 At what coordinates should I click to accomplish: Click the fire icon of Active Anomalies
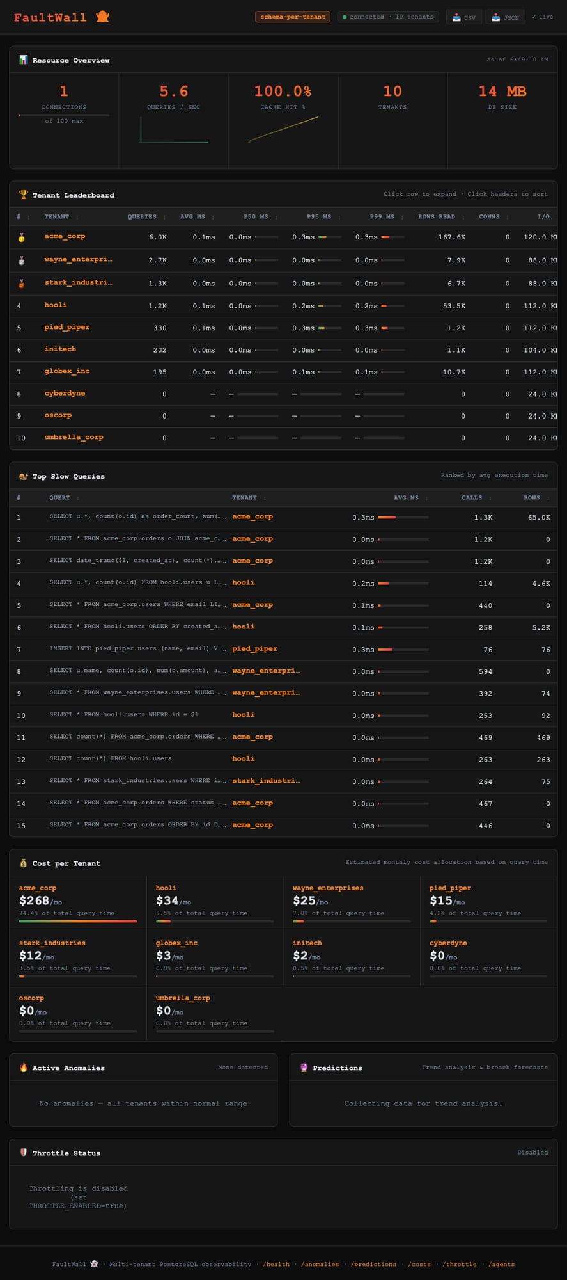pos(24,1068)
